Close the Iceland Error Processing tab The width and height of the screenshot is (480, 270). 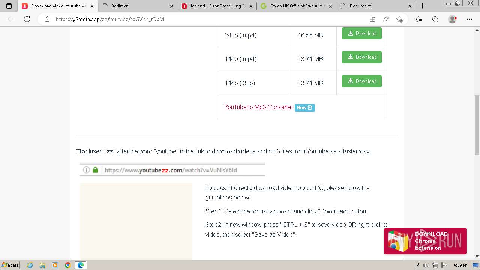tap(251, 6)
